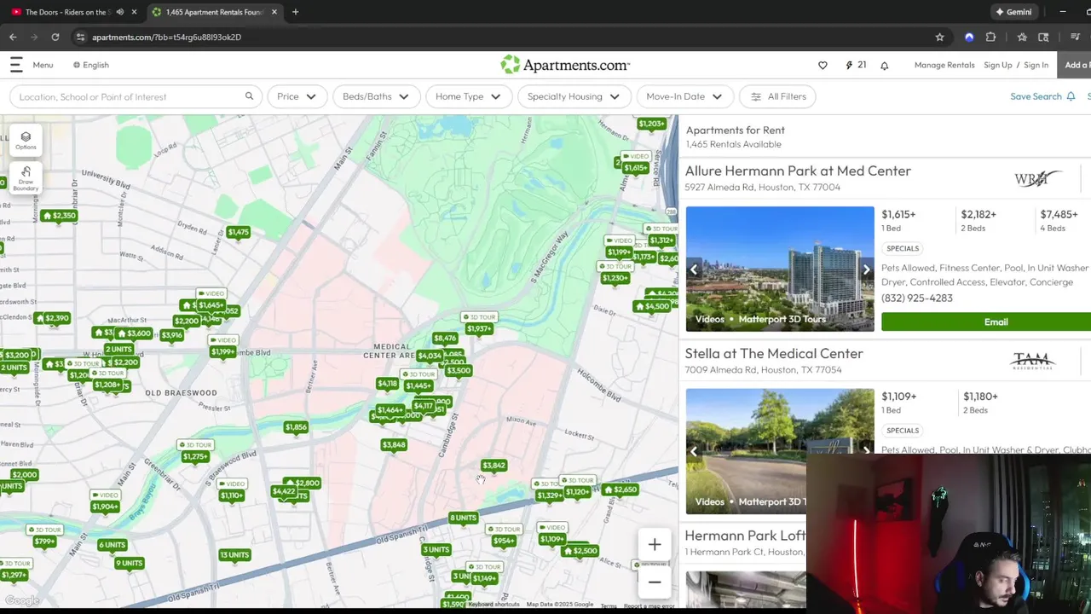This screenshot has height=614, width=1091.
Task: Select $1,475 map marker
Action: tap(238, 232)
